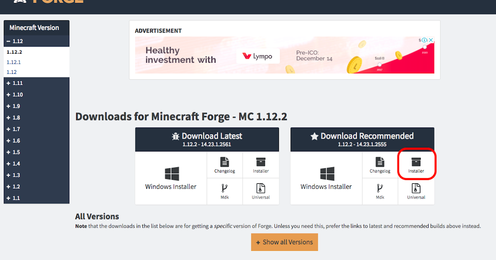Click the Forge logo in the header

coord(48,2)
